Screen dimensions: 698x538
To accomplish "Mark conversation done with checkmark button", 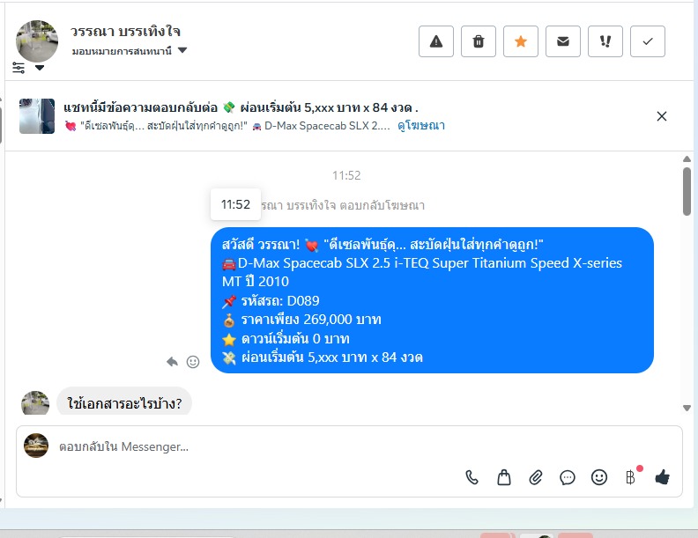I will [x=647, y=41].
